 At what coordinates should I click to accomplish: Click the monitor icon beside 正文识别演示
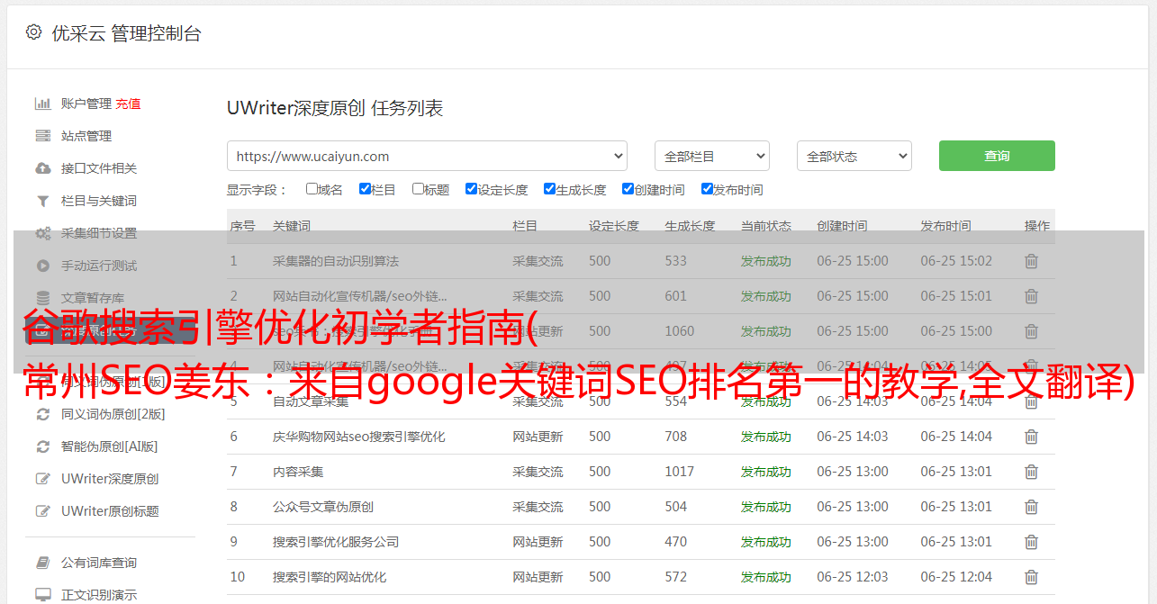(42, 595)
